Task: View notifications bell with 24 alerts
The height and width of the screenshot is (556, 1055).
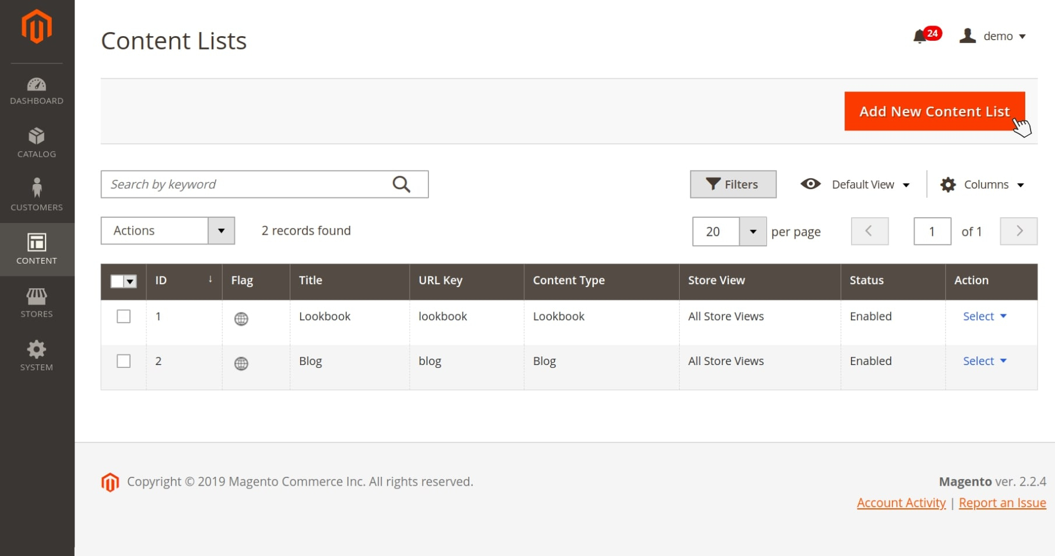Action: pyautogui.click(x=920, y=37)
